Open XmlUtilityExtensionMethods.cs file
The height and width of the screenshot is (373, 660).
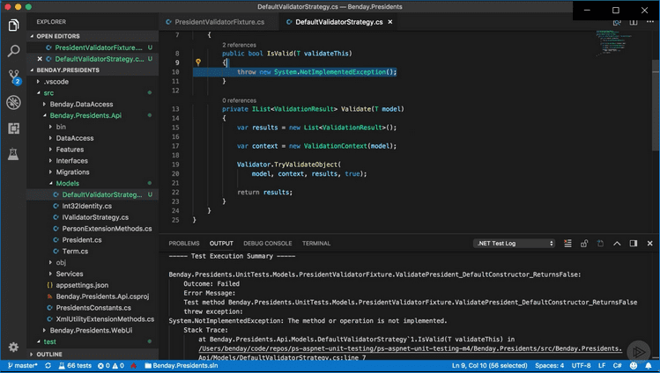coord(93,319)
